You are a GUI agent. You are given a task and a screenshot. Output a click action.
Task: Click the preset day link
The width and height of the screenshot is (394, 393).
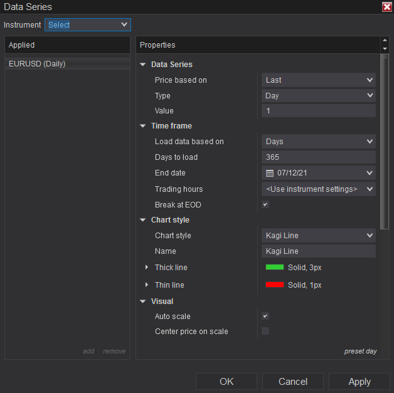pyautogui.click(x=360, y=352)
